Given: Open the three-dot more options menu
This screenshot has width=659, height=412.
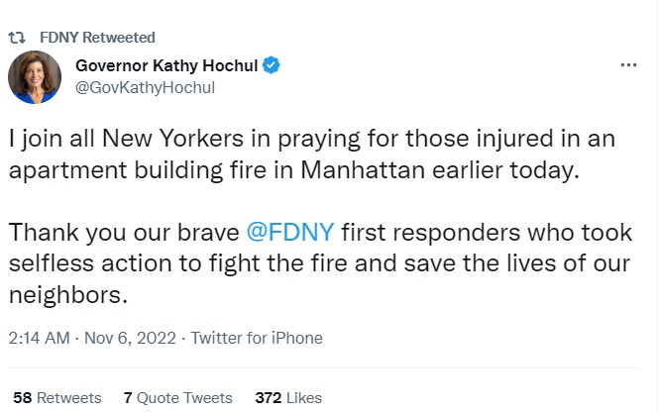Looking at the screenshot, I should point(628,65).
